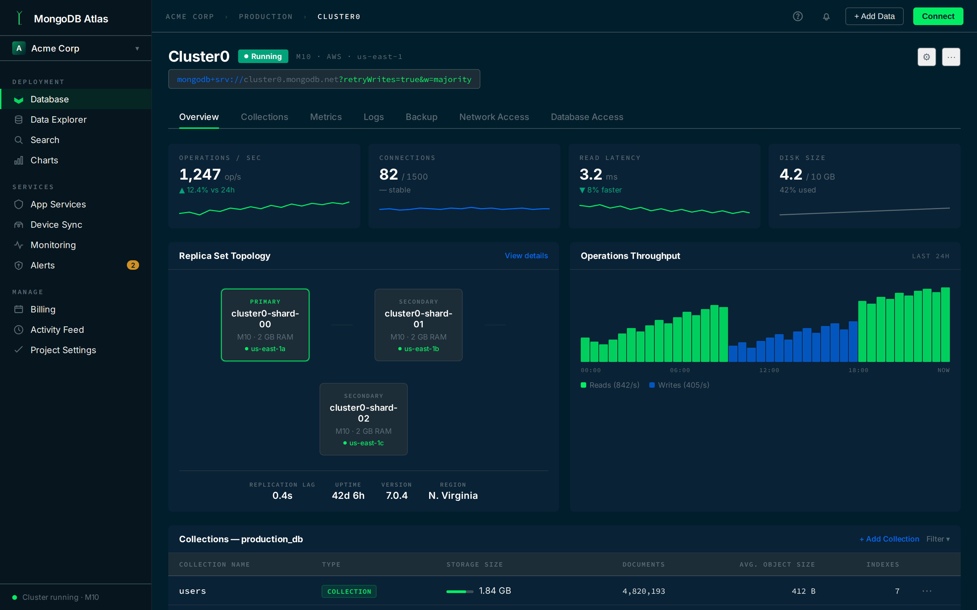This screenshot has width=977, height=610.
Task: Switch to the Collections tab
Action: [x=265, y=117]
